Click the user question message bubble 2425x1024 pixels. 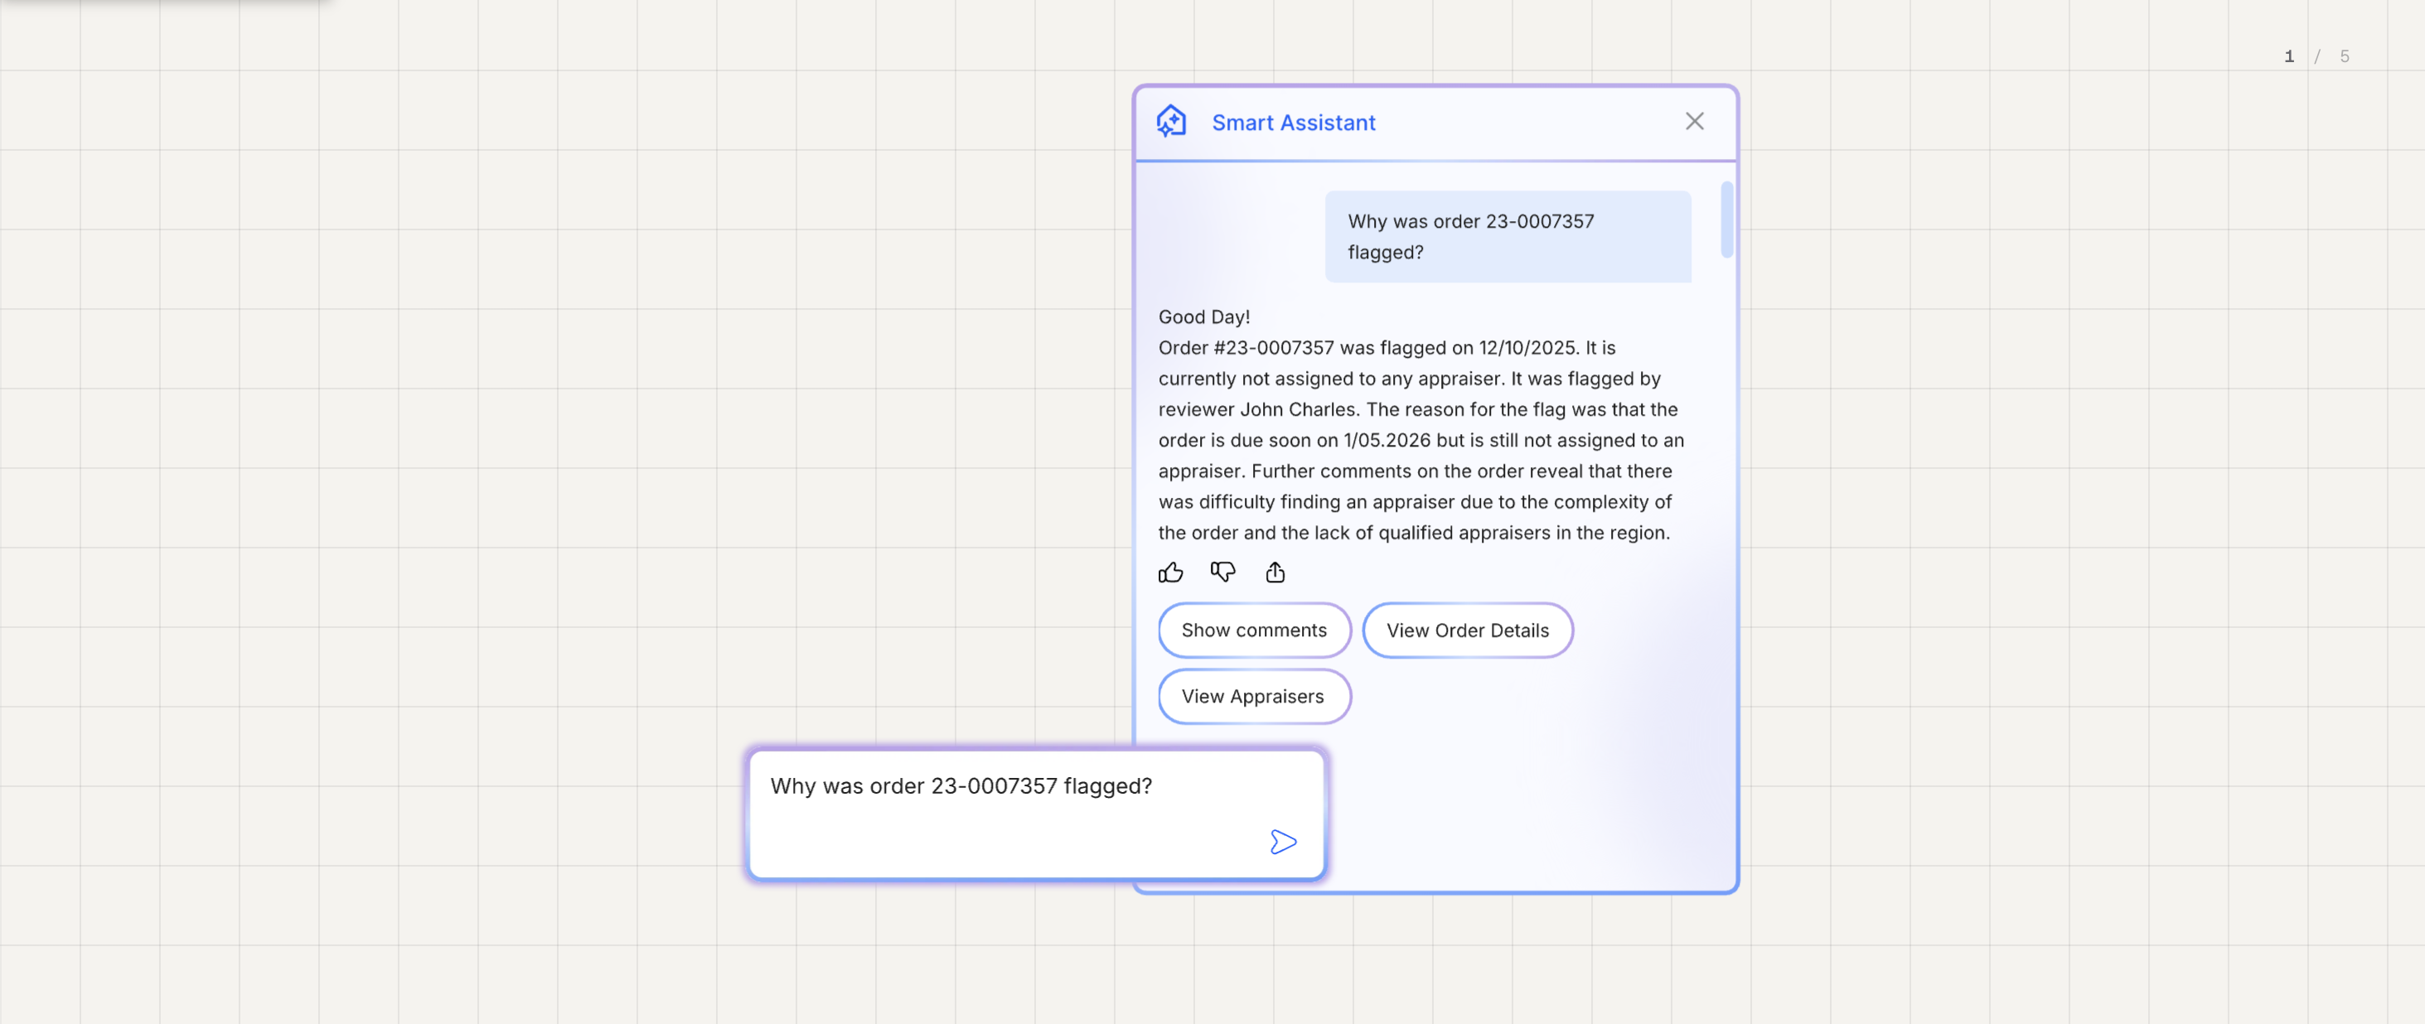tap(1508, 236)
